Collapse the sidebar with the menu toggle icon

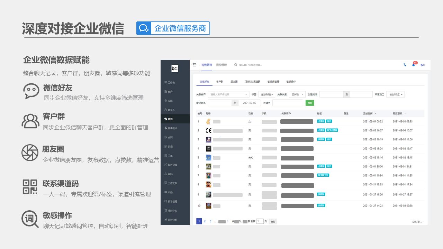click(x=194, y=65)
